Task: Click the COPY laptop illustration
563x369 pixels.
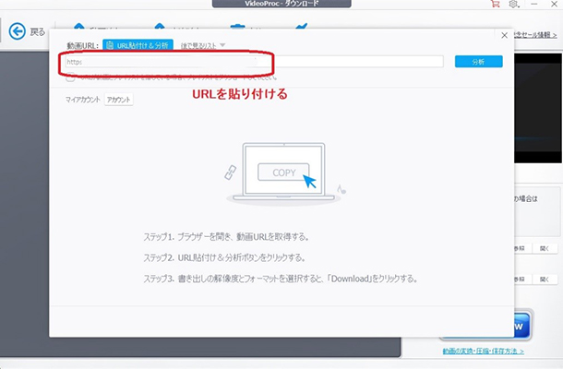Action: coord(283,173)
